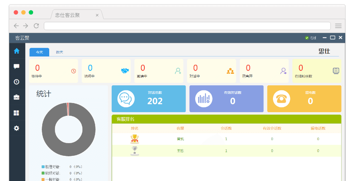
Task: Click the 对话中 group icon
Action: (x=230, y=71)
